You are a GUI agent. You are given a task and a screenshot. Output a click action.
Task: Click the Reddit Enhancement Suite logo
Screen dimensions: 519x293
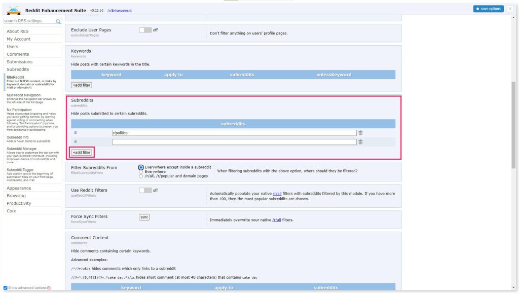tap(14, 10)
